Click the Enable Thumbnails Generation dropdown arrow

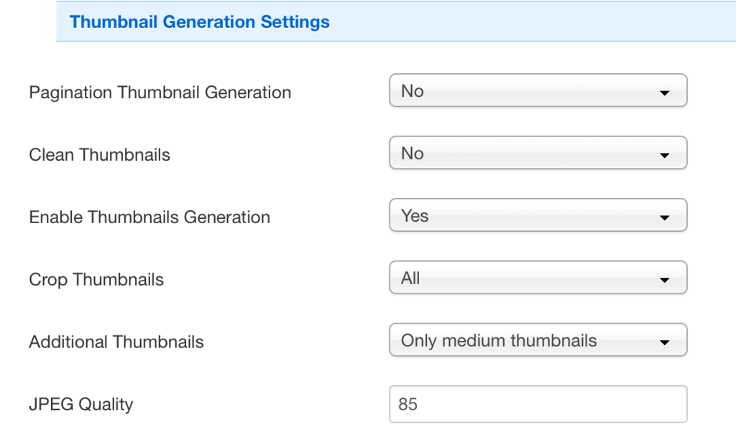point(664,217)
